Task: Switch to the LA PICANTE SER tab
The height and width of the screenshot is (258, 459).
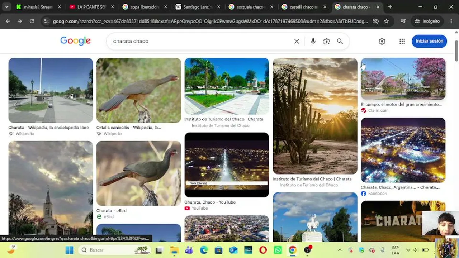Action: tap(91, 7)
